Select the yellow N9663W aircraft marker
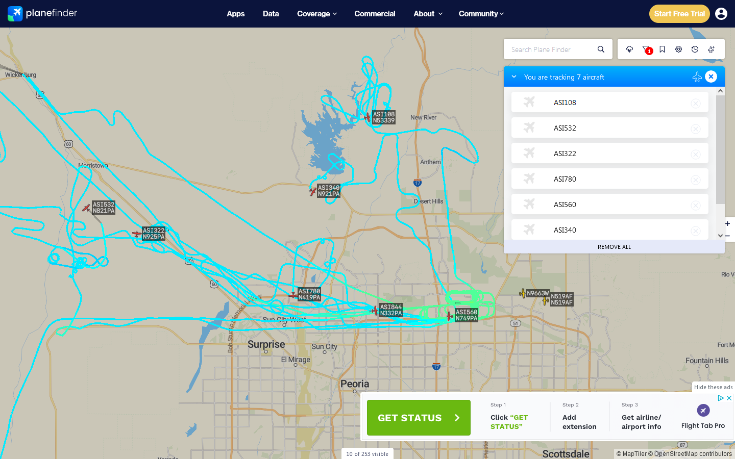Image resolution: width=735 pixels, height=459 pixels. (522, 293)
